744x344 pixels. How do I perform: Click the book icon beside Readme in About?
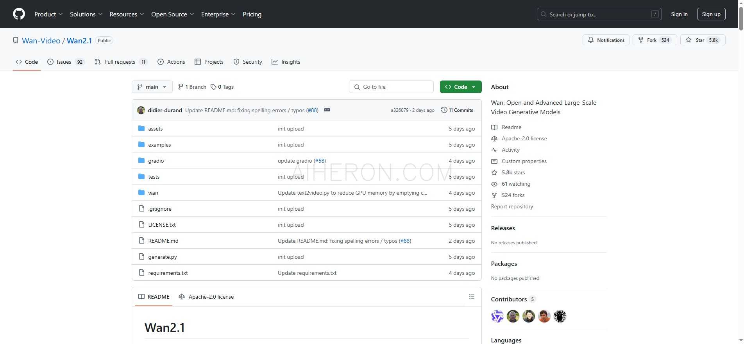[x=494, y=127]
